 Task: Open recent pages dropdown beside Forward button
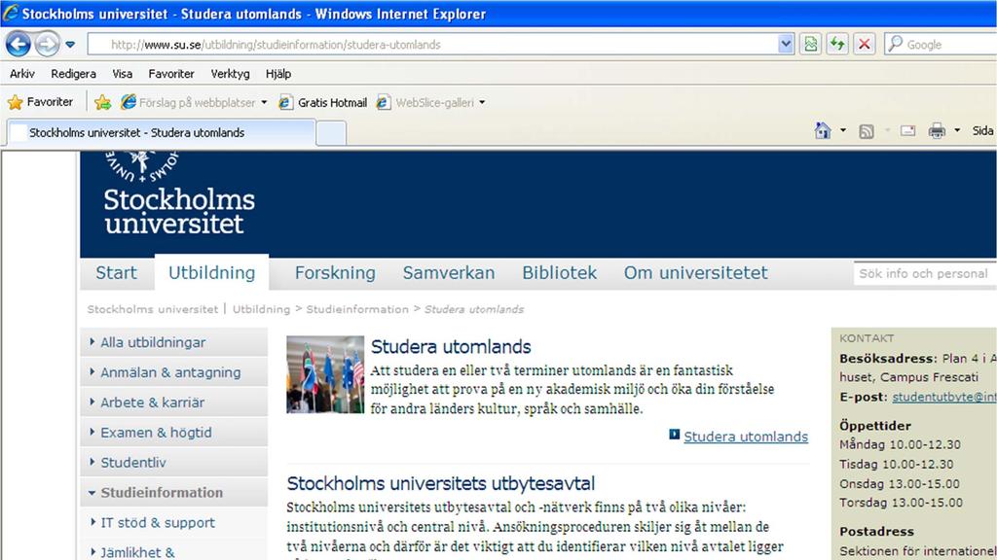pos(70,45)
